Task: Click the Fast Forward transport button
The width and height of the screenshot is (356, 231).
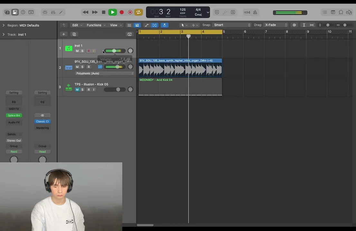Action: pyautogui.click(x=95, y=12)
